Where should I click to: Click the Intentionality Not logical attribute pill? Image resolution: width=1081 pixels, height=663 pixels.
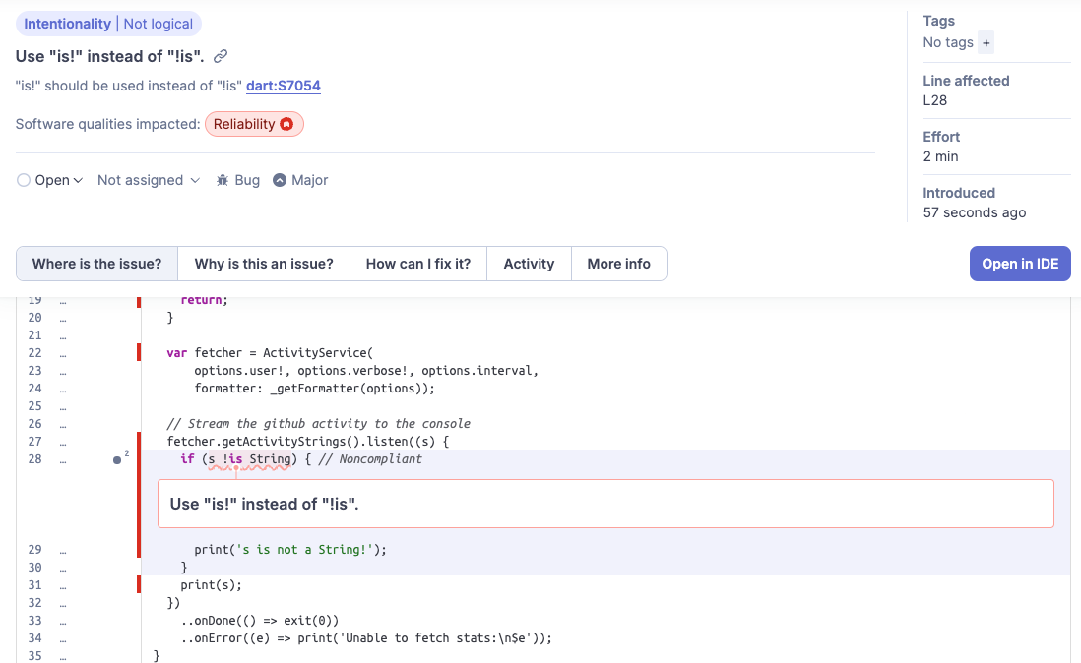pyautogui.click(x=108, y=24)
